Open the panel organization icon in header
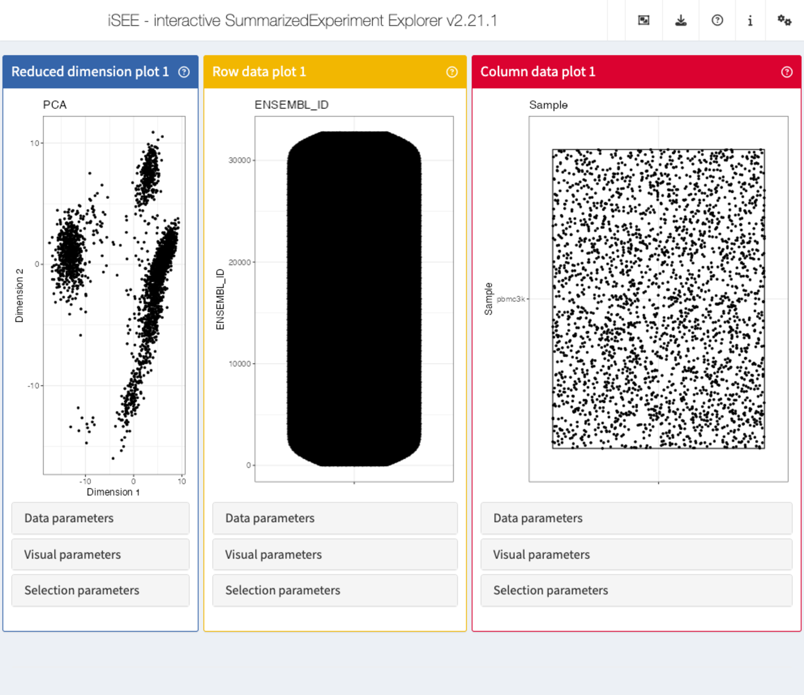This screenshot has width=804, height=695. pos(644,20)
